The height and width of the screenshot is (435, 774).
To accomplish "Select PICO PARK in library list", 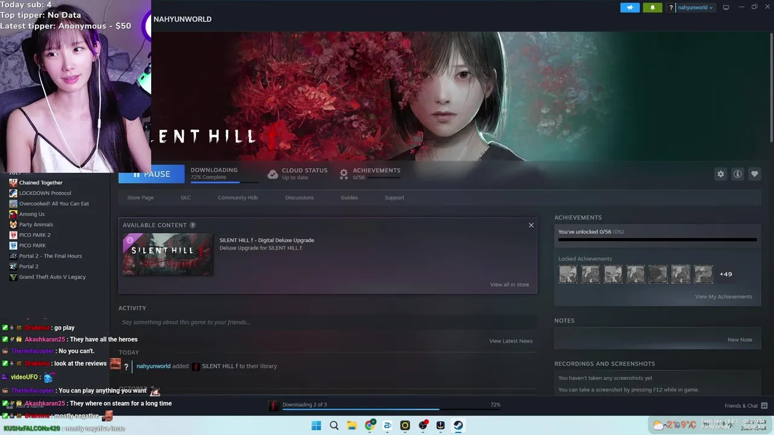I will [32, 245].
